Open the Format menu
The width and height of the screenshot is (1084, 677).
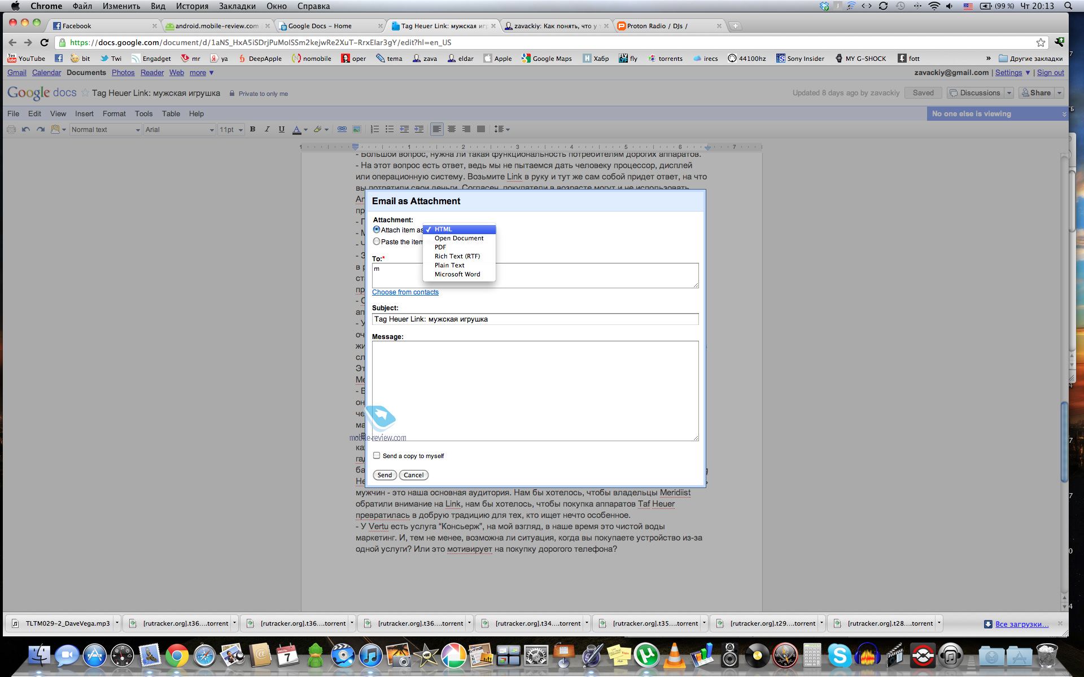coord(114,113)
